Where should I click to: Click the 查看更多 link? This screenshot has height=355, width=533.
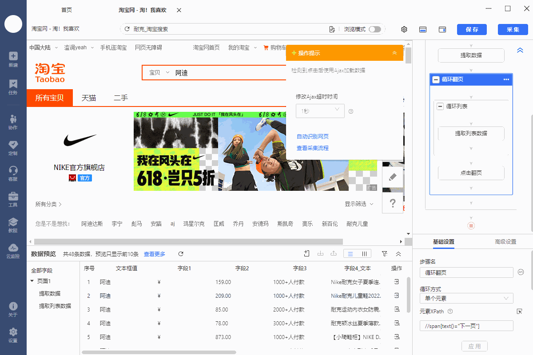(155, 254)
